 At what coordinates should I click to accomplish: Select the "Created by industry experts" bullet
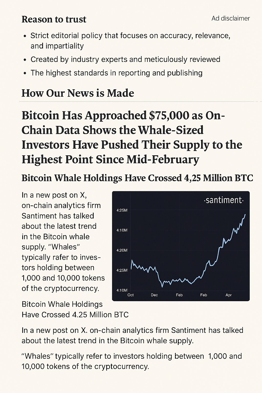click(125, 59)
